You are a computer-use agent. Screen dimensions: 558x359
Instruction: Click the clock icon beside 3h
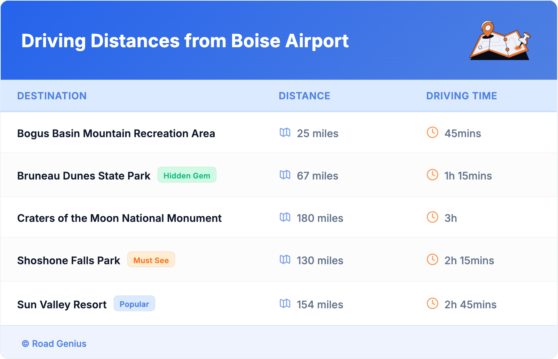pyautogui.click(x=432, y=217)
